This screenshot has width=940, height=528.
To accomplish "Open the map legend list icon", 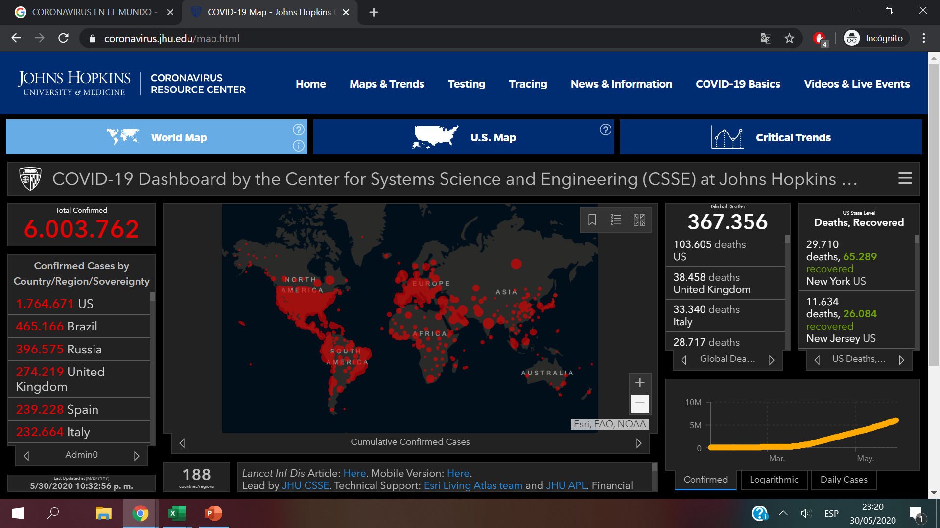I will (616, 220).
